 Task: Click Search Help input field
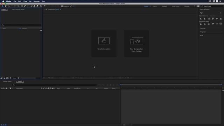(x=212, y=6)
